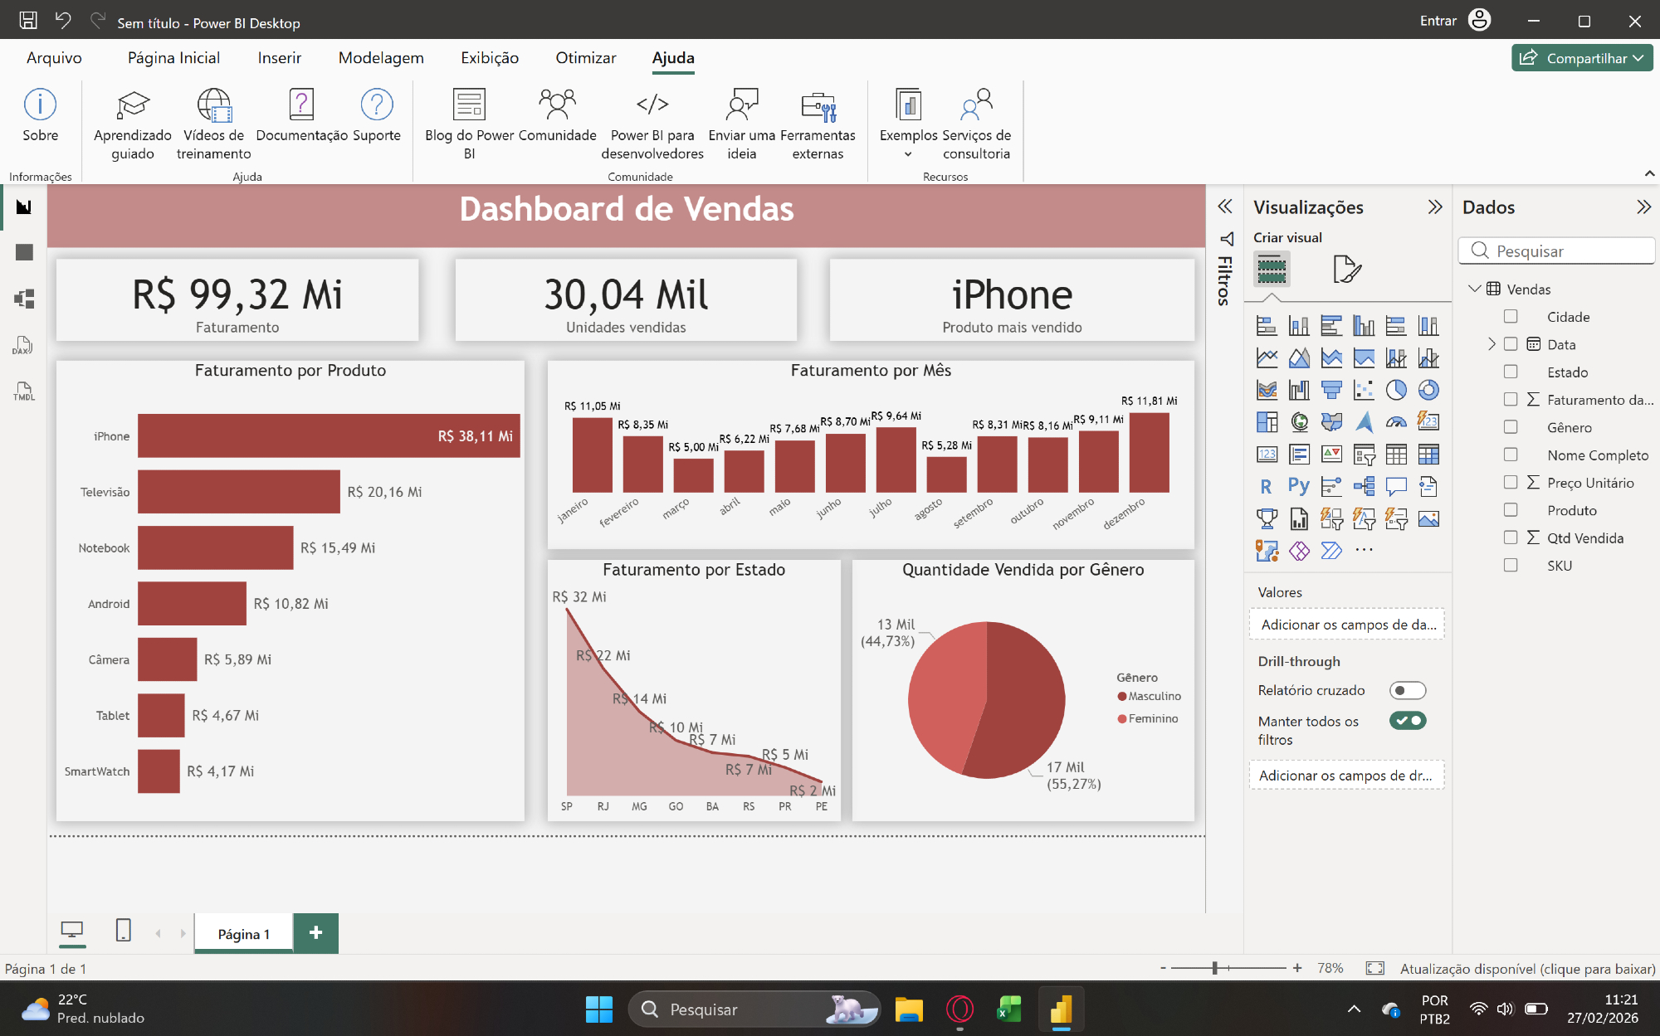Viewport: 1660px width, 1036px height.
Task: Select the pie chart visualization icon
Action: 1396,390
